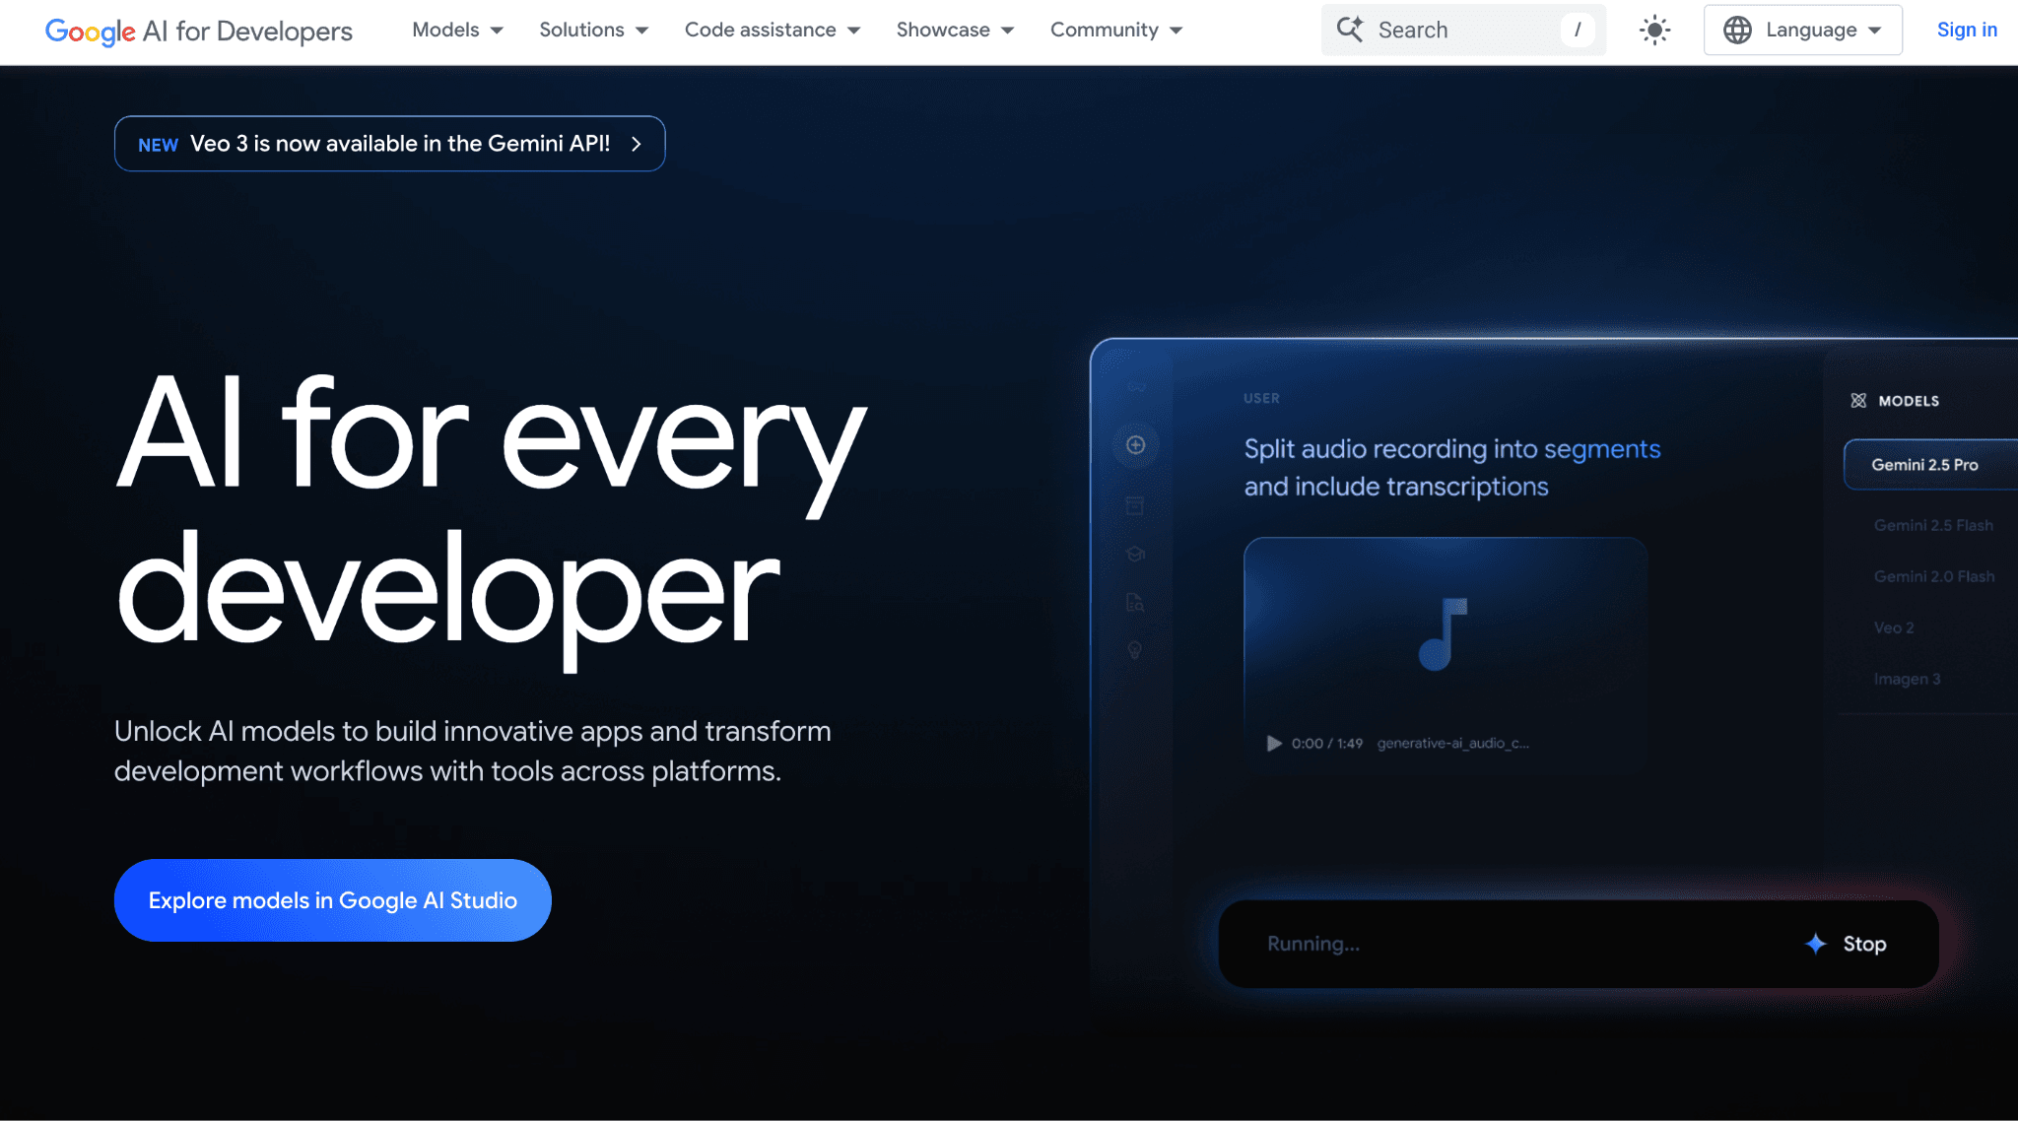
Task: Click the blue sparkle icon beside Stop
Action: point(1815,944)
